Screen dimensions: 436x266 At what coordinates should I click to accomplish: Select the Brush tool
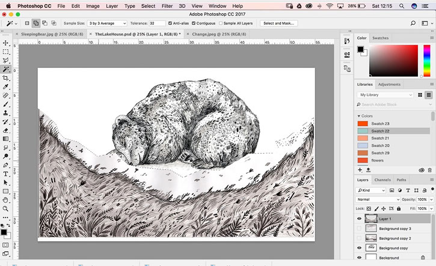[x=5, y=104]
